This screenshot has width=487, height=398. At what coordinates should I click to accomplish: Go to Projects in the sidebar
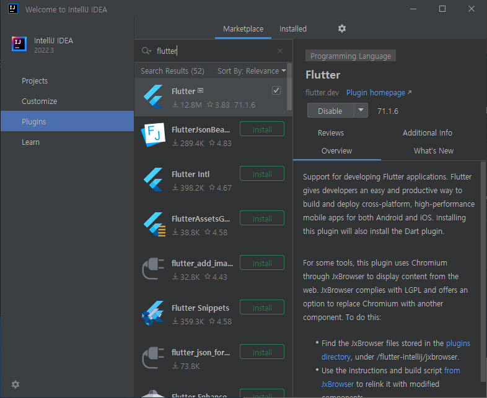(67, 80)
